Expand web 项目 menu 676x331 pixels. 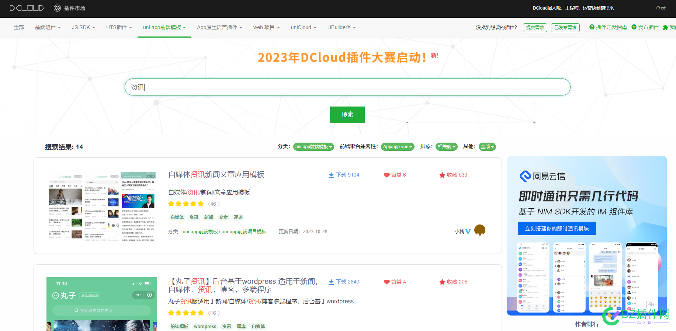pyautogui.click(x=267, y=27)
